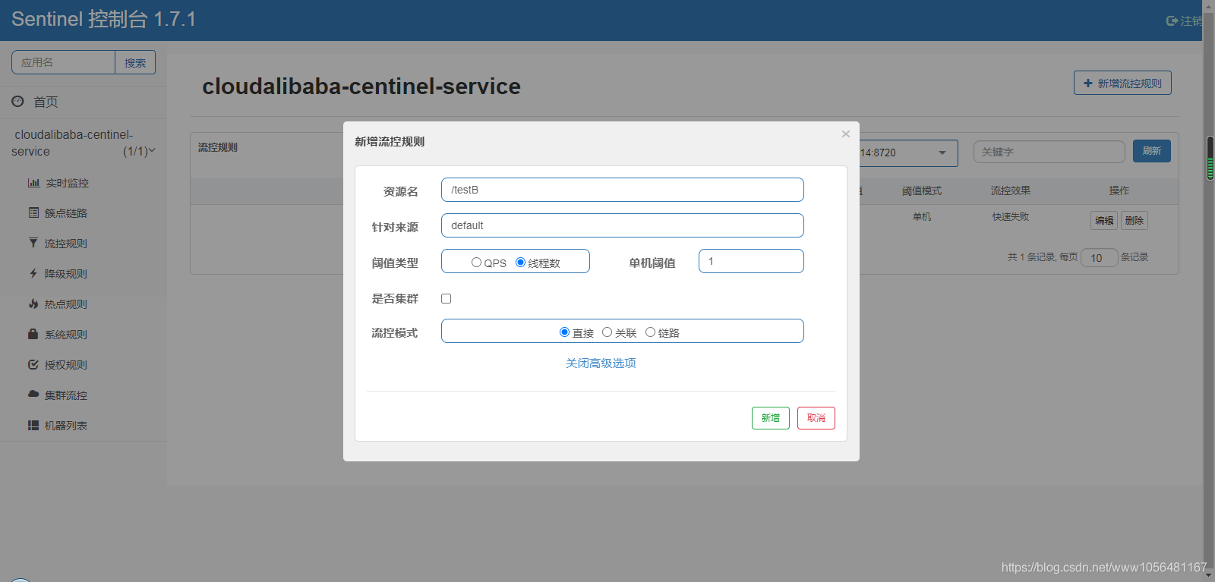Click the Sentinel 控制台 1.7.1 title
This screenshot has width=1215, height=582.
(x=103, y=19)
